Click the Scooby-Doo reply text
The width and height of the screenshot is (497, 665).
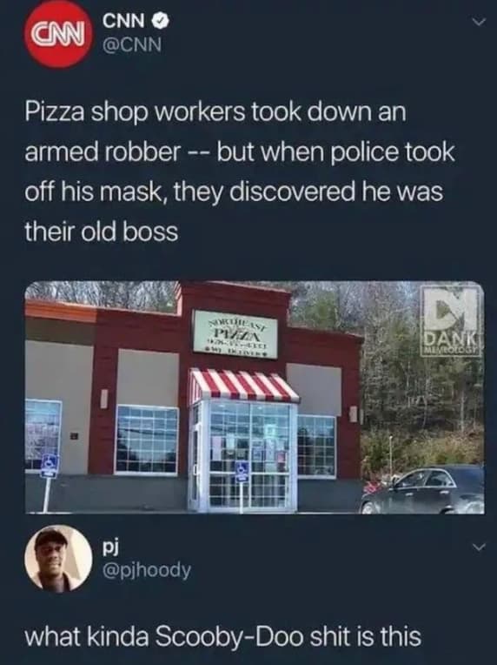[x=223, y=636]
